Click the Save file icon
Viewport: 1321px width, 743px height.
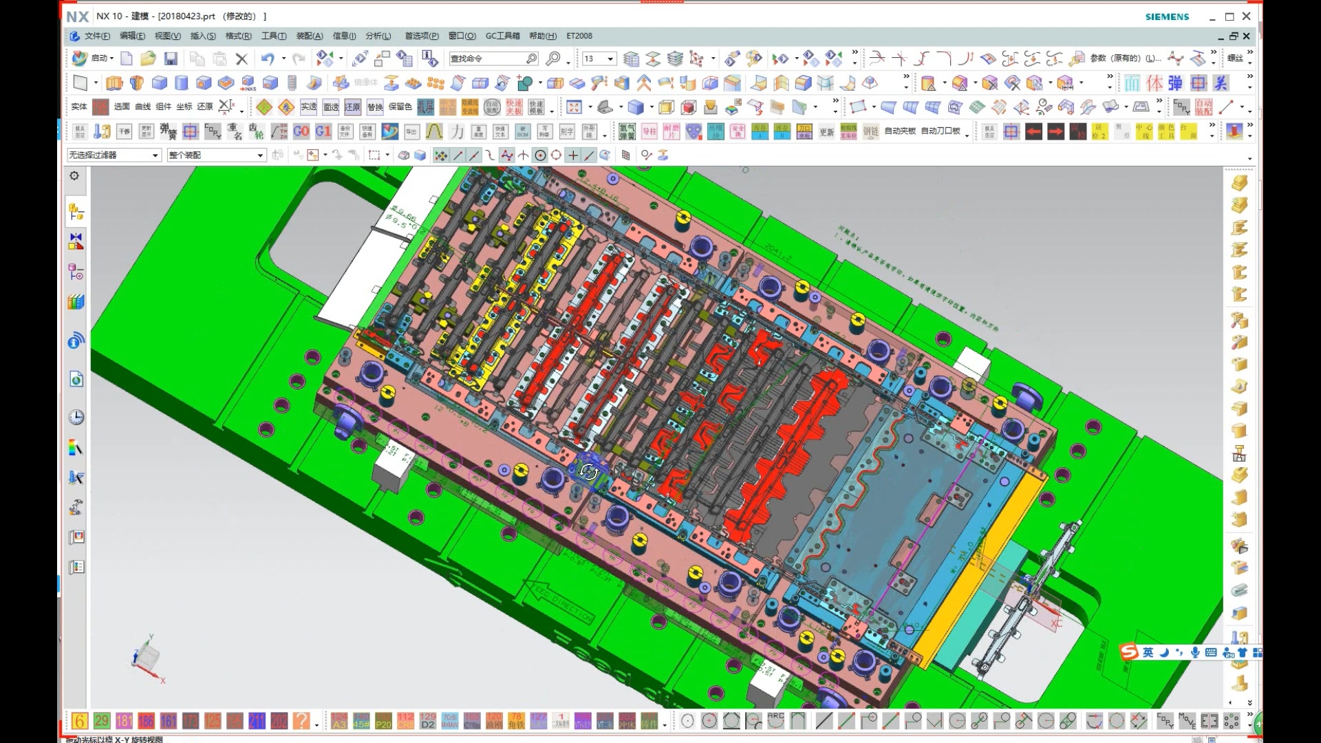point(171,59)
